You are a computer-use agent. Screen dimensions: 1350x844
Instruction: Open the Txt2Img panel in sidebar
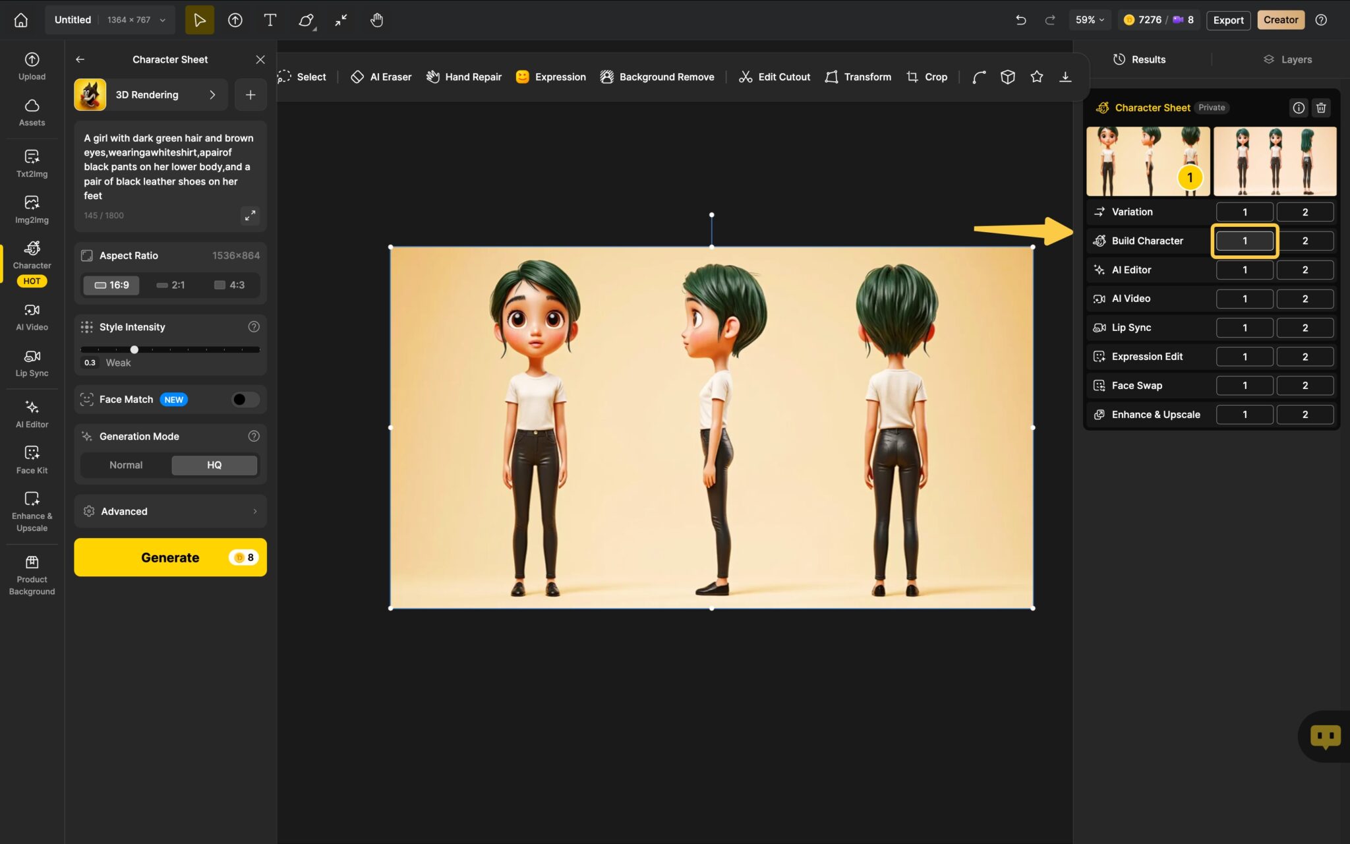(x=31, y=163)
